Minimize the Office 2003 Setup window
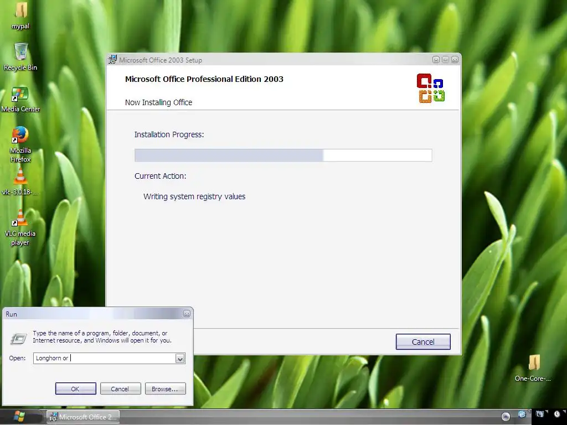Image resolution: width=567 pixels, height=425 pixels. click(x=436, y=60)
